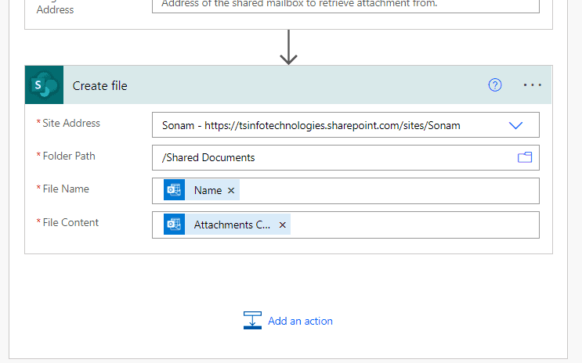Click the File Content label

pyautogui.click(x=70, y=222)
